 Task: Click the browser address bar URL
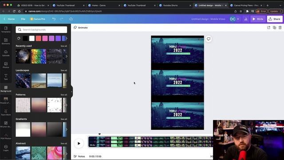click(65, 11)
